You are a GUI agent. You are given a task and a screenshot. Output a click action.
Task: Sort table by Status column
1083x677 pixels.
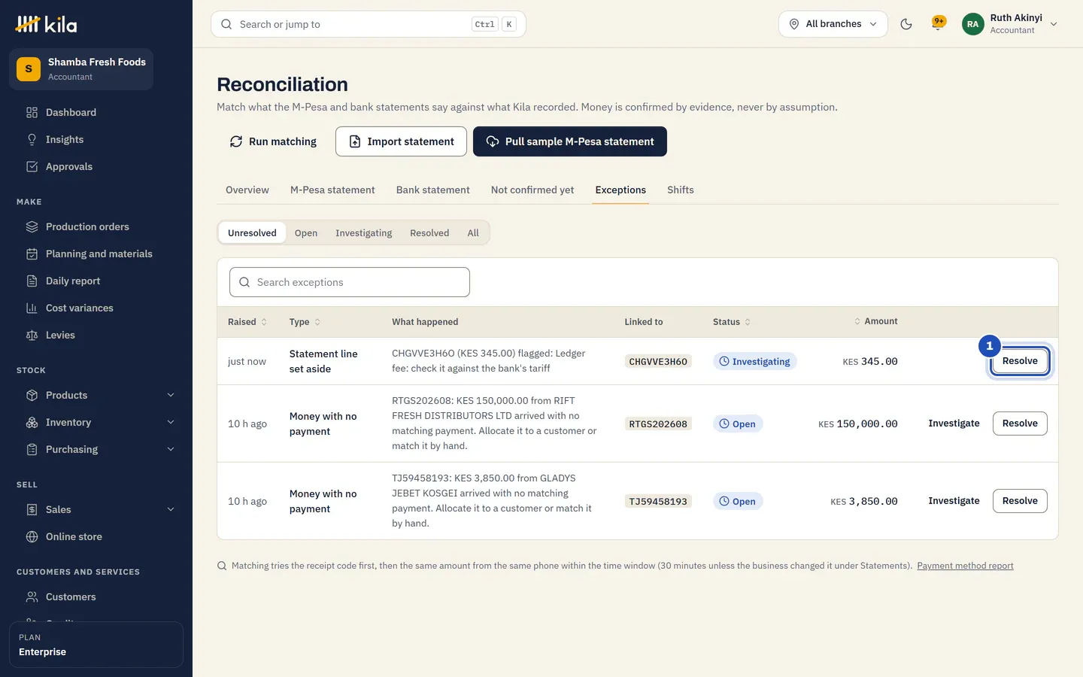click(732, 322)
